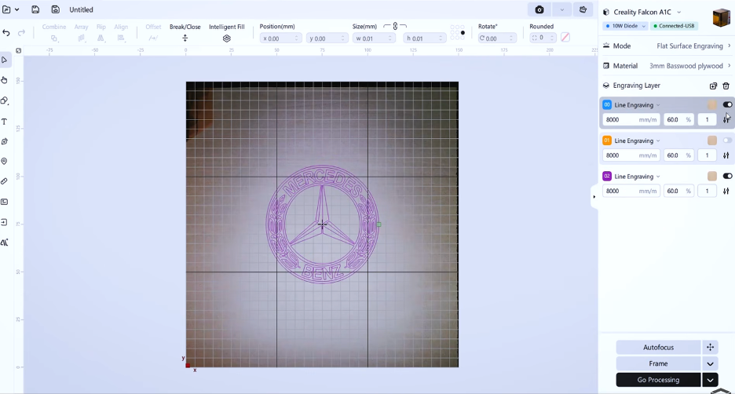Expand the Mode Flat Surface Engraving option
735x394 pixels.
click(667, 46)
